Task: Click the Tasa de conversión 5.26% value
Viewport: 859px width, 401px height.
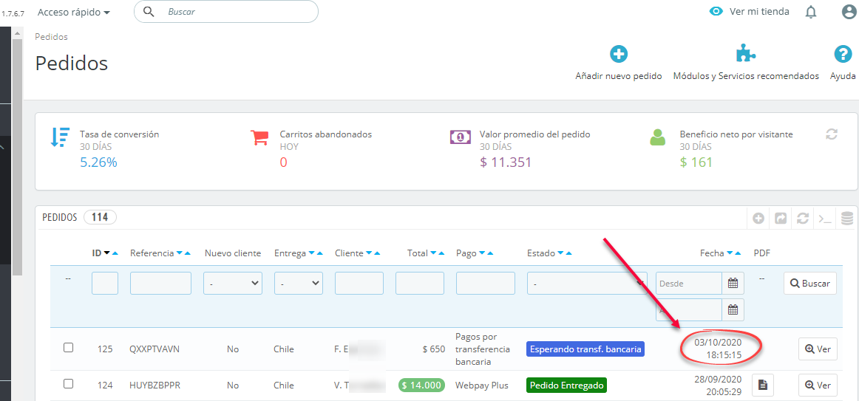Action: 98,162
